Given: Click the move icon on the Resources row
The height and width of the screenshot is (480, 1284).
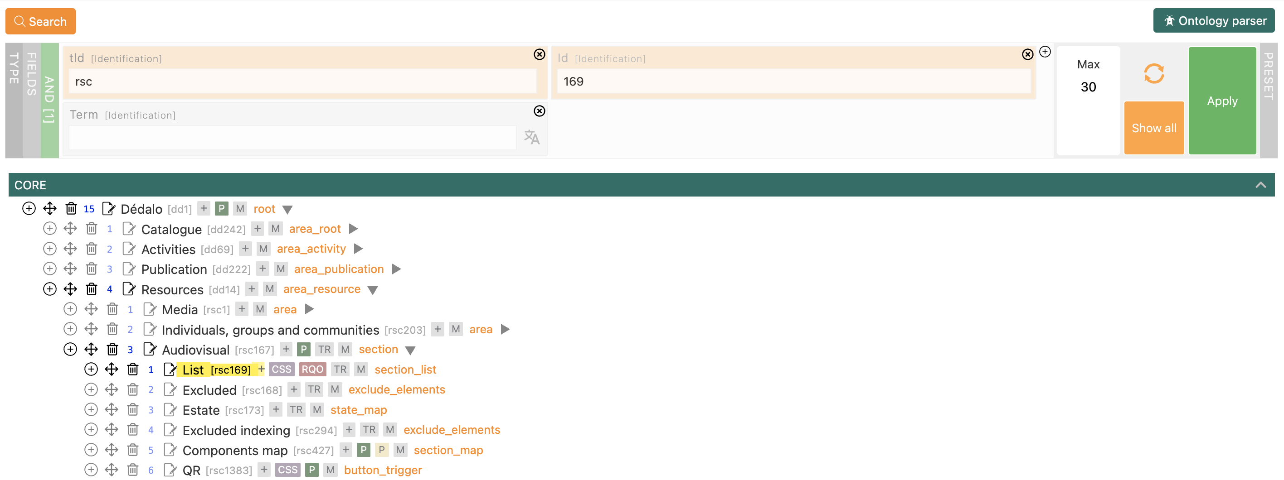Looking at the screenshot, I should (70, 289).
